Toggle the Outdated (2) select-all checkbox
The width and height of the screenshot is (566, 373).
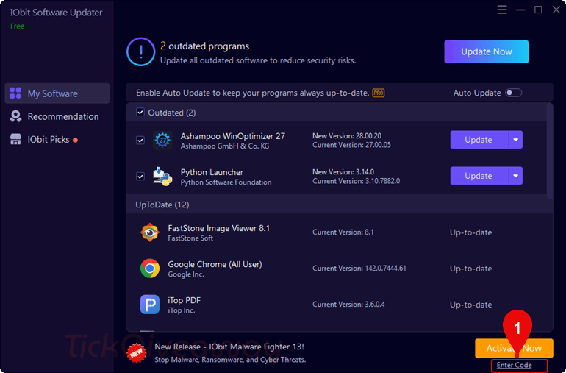point(140,113)
